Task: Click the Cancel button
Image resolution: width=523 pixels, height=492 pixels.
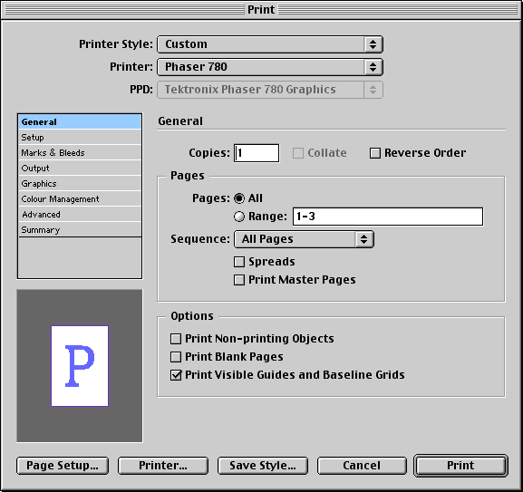Action: click(362, 466)
